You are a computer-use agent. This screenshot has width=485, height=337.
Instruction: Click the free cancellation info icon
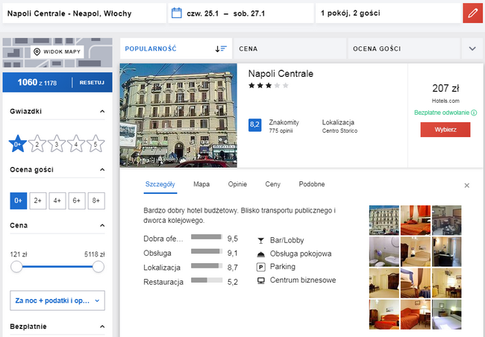(474, 113)
